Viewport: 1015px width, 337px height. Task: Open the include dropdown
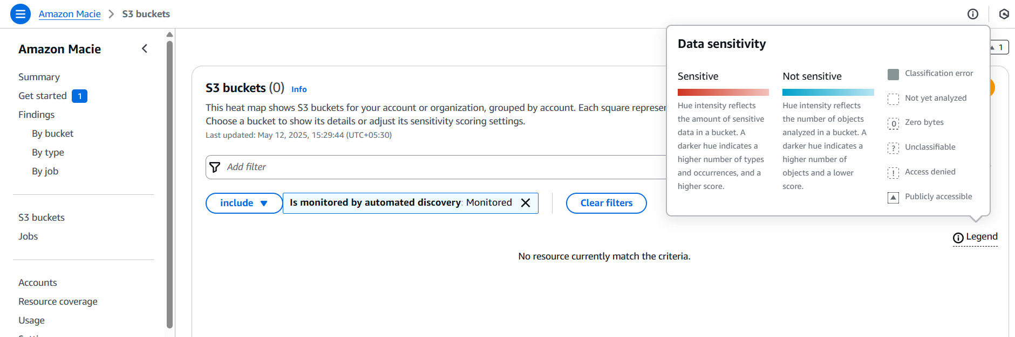244,203
